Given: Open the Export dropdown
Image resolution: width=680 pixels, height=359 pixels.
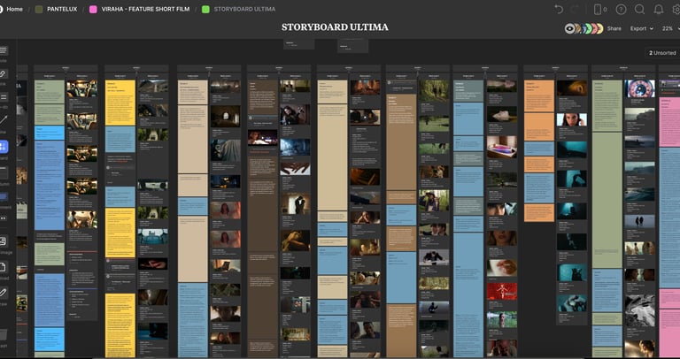Looking at the screenshot, I should point(641,28).
